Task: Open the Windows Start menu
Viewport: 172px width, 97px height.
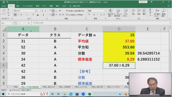Action: click(x=3, y=94)
